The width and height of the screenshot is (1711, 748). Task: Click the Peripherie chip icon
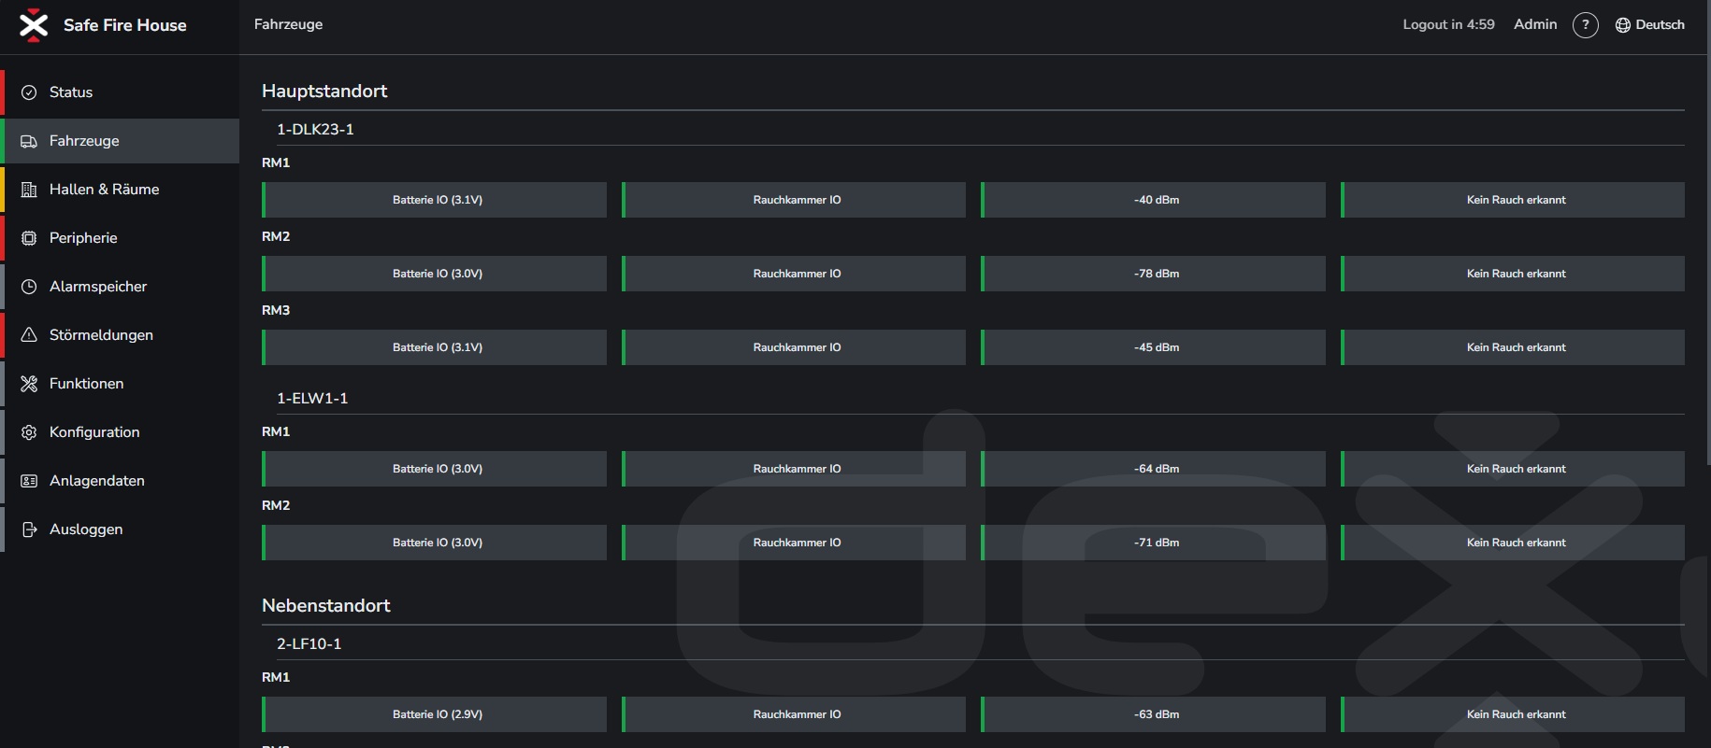click(x=29, y=238)
